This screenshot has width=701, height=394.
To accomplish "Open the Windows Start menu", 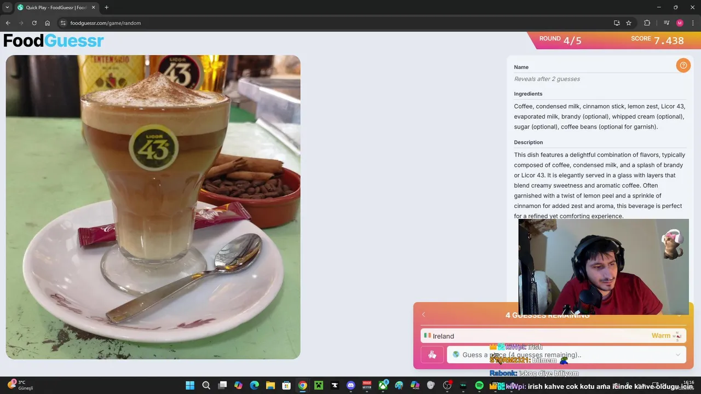I will [x=190, y=385].
